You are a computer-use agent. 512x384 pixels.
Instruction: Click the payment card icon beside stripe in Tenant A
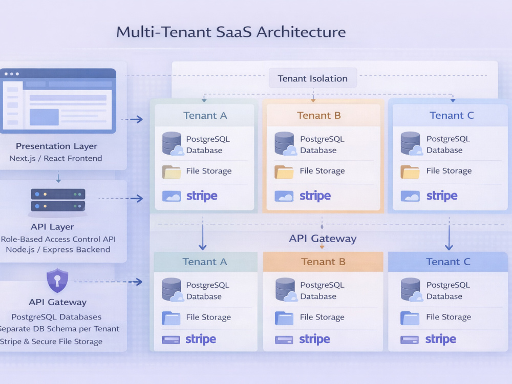pyautogui.click(x=171, y=340)
